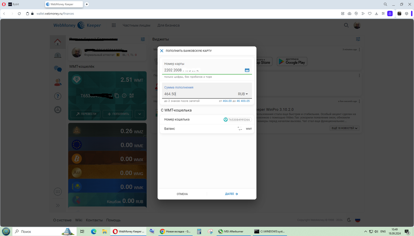The image size is (414, 236).
Task: Open the Home sidebar icon
Action: click(x=58, y=42)
